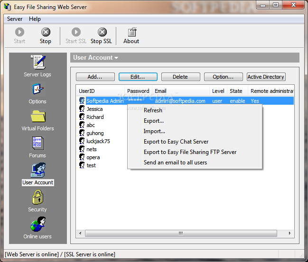This screenshot has width=308, height=262.
Task: Open the About notepad icon
Action: (x=132, y=32)
